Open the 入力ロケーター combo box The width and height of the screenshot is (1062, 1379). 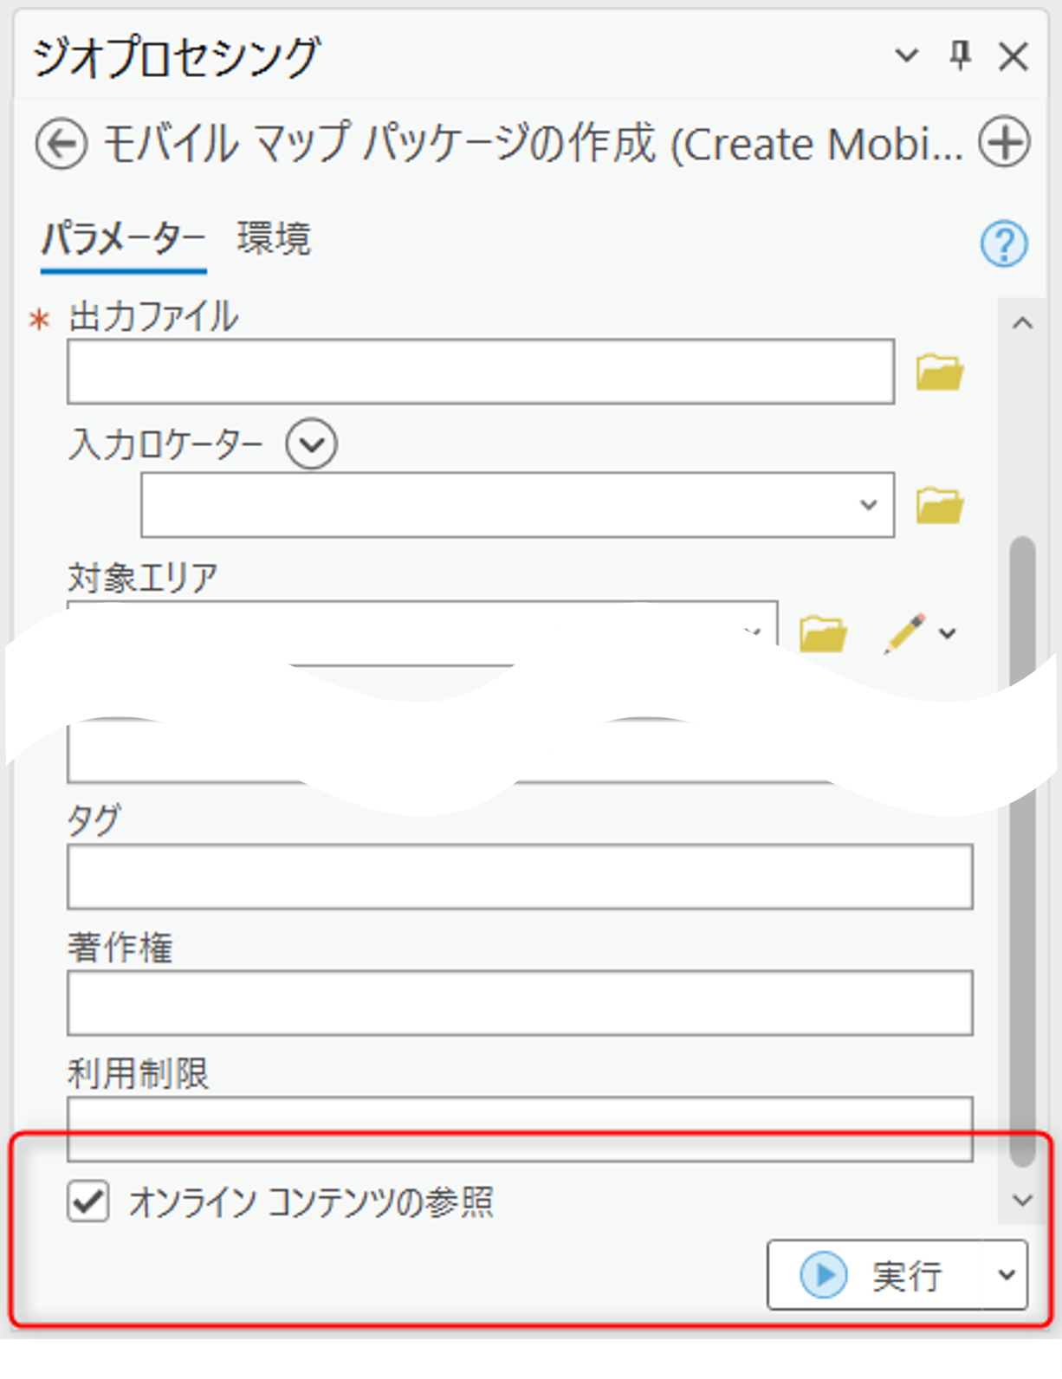(518, 505)
